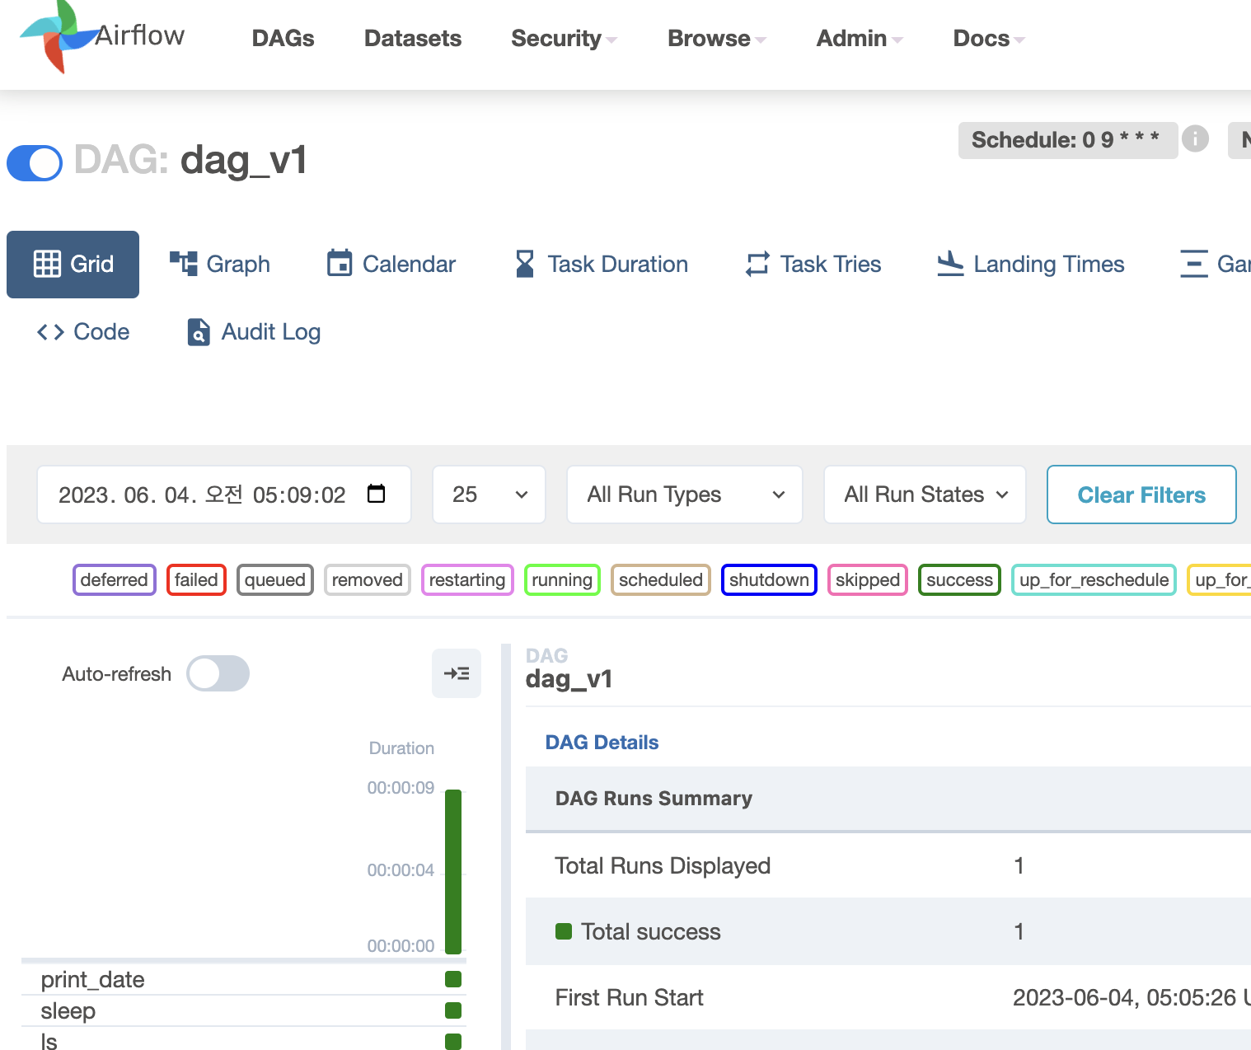Click the Task Duration hourglass icon

coord(525,264)
